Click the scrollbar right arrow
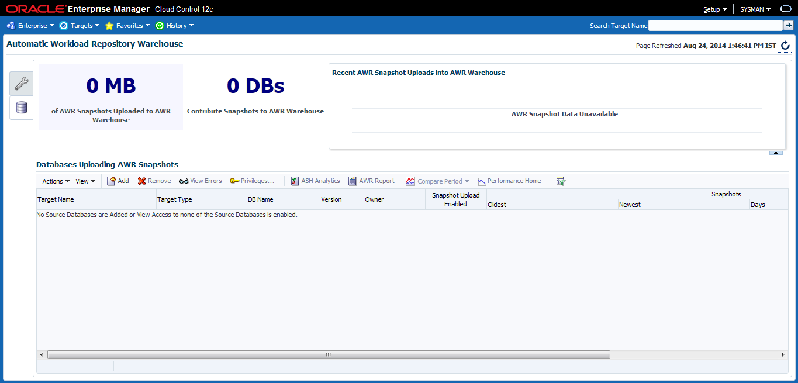Image resolution: width=798 pixels, height=383 pixels. [783, 354]
